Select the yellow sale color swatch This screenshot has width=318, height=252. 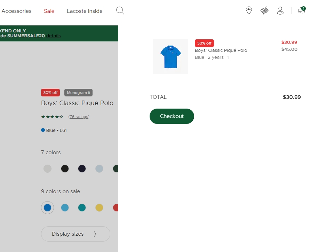tap(100, 207)
